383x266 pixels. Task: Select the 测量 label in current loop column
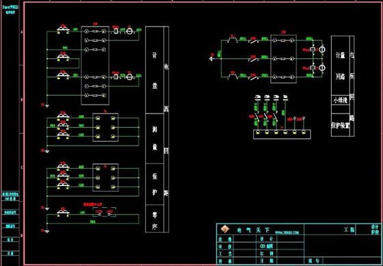coord(155,139)
